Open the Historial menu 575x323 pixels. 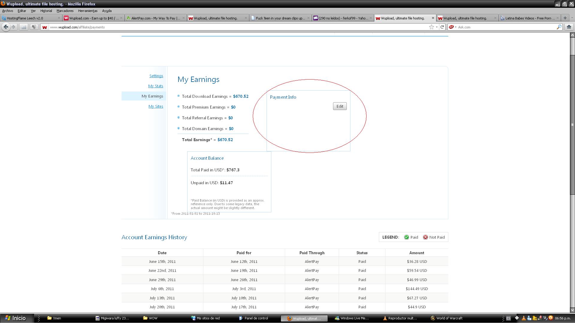[x=46, y=11]
